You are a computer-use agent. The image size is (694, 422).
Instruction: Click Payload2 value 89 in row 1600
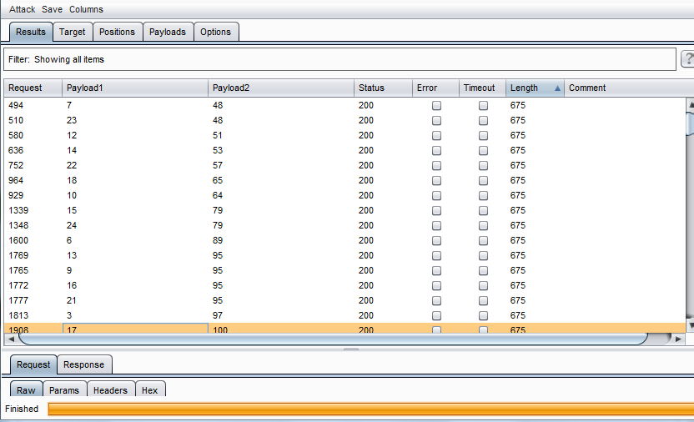click(218, 241)
